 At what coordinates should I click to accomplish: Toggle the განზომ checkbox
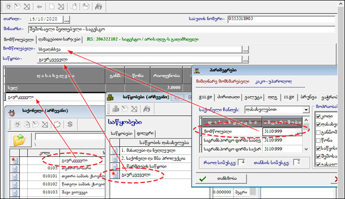(318, 132)
